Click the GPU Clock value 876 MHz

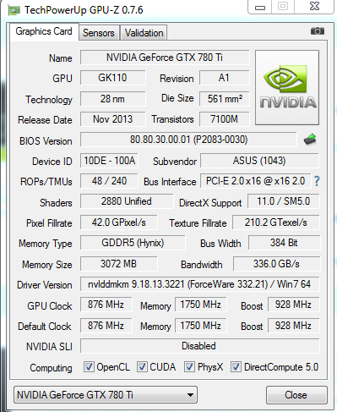(x=106, y=305)
